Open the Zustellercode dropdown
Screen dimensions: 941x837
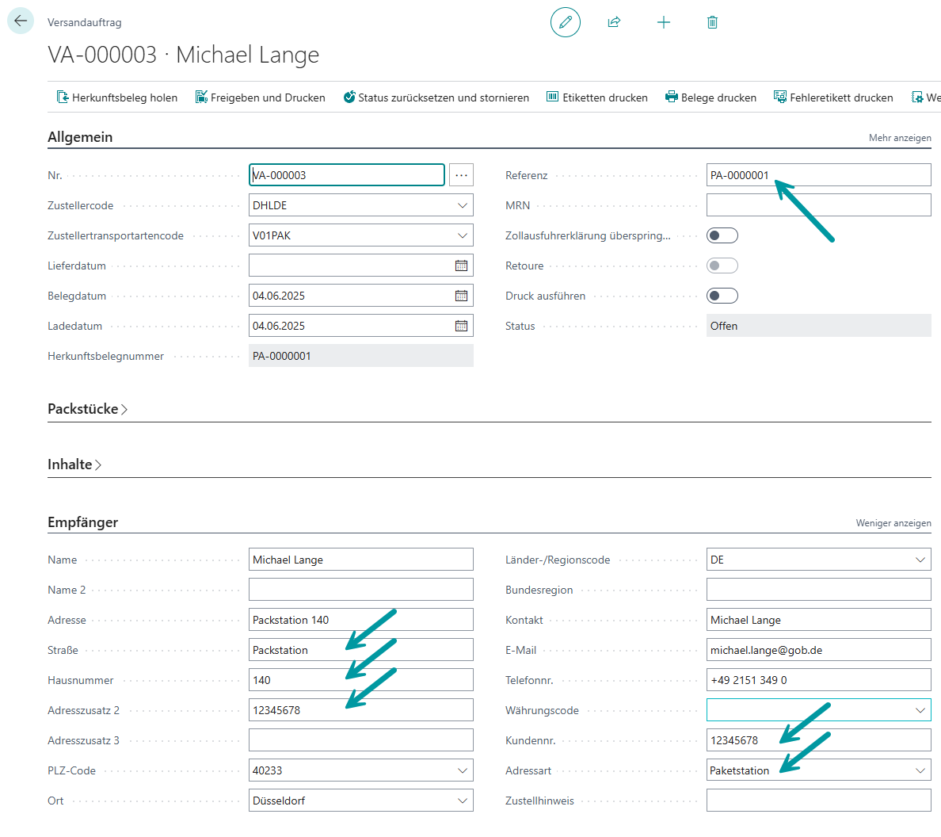(462, 205)
